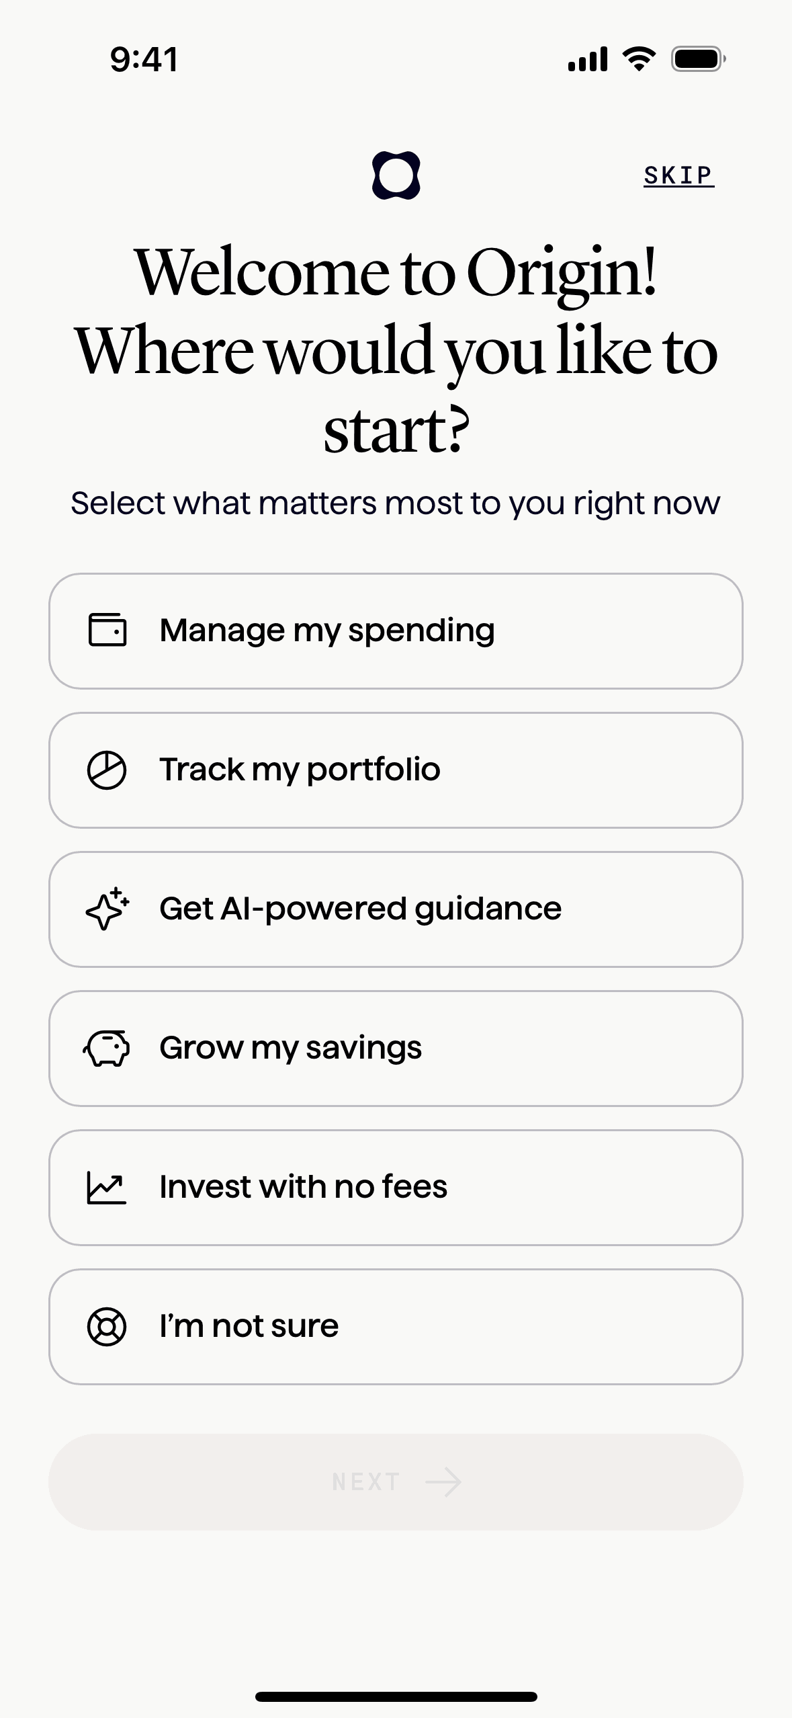The image size is (792, 1718).
Task: Tap the Wi-Fi status icon
Action: point(639,59)
